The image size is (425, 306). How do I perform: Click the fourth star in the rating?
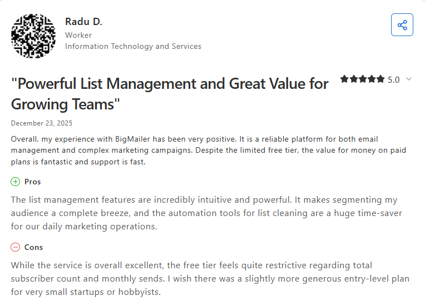372,79
